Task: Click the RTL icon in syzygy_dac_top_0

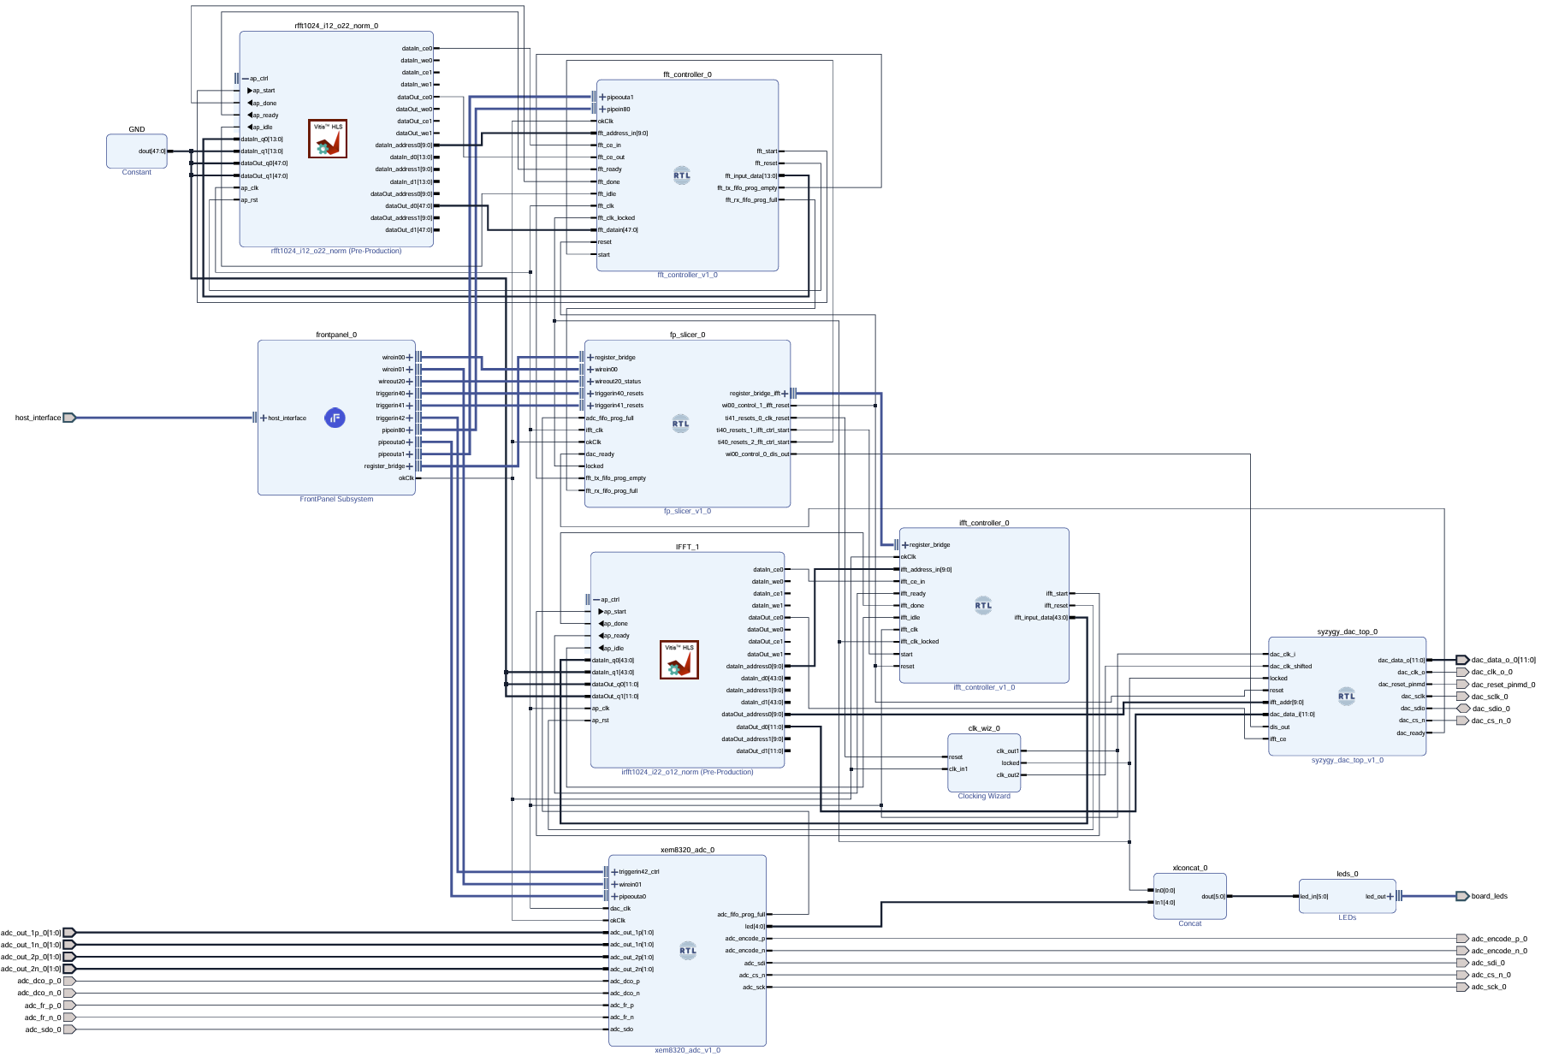Action: click(1346, 696)
